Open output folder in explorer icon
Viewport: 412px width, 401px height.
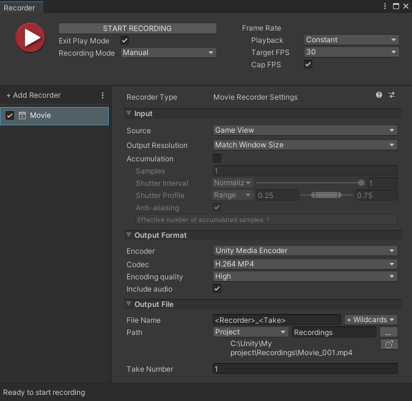click(x=389, y=344)
